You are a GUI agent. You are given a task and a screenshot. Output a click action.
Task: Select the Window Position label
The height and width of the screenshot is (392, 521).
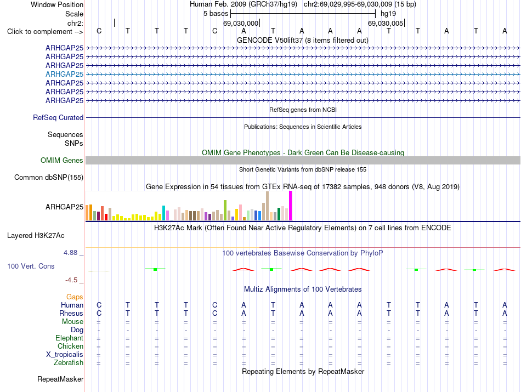click(57, 4)
